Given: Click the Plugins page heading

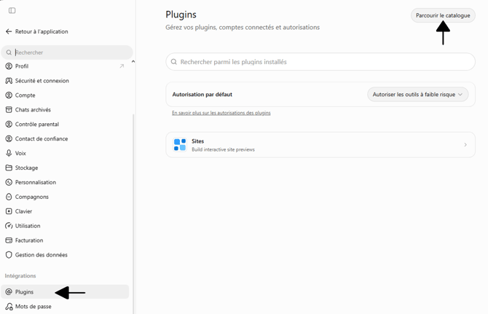Looking at the screenshot, I should pyautogui.click(x=181, y=15).
